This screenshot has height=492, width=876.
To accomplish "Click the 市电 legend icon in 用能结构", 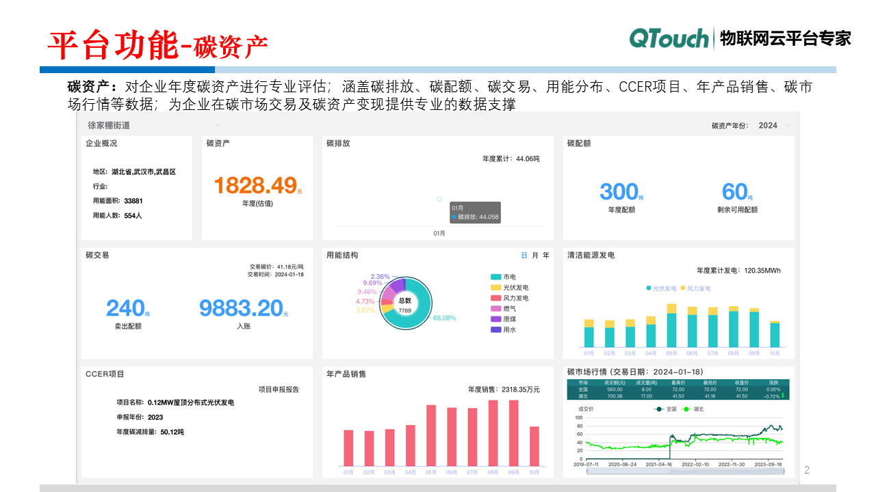I will [495, 277].
